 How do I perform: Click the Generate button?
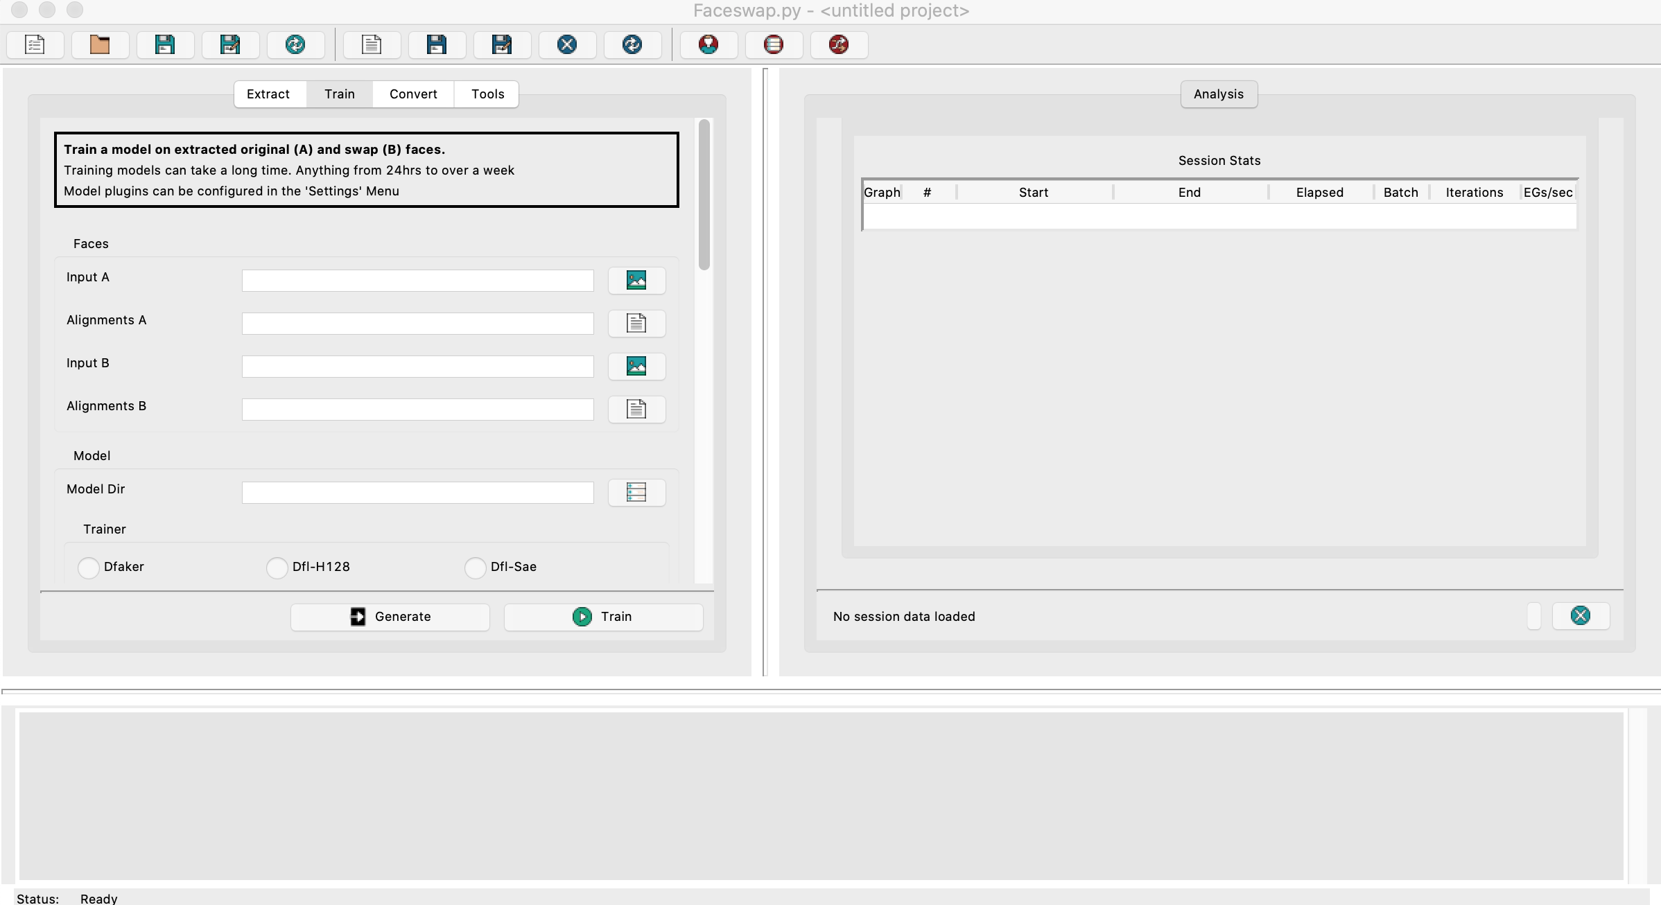pos(390,617)
